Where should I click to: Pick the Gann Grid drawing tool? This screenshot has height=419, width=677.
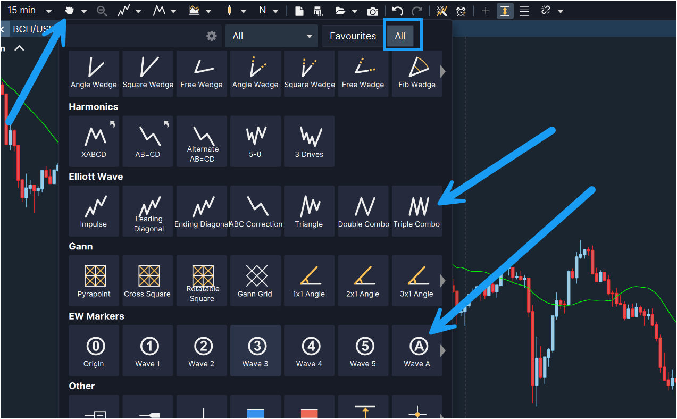pyautogui.click(x=255, y=281)
